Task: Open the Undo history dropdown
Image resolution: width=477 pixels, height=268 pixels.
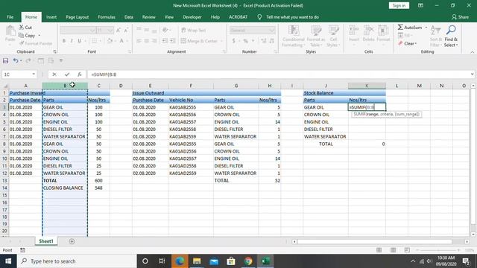Action: pos(21,61)
